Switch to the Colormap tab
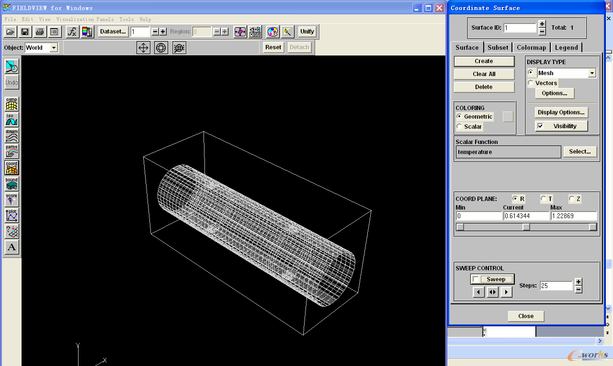Viewport: 613px width, 366px height. pyautogui.click(x=531, y=47)
